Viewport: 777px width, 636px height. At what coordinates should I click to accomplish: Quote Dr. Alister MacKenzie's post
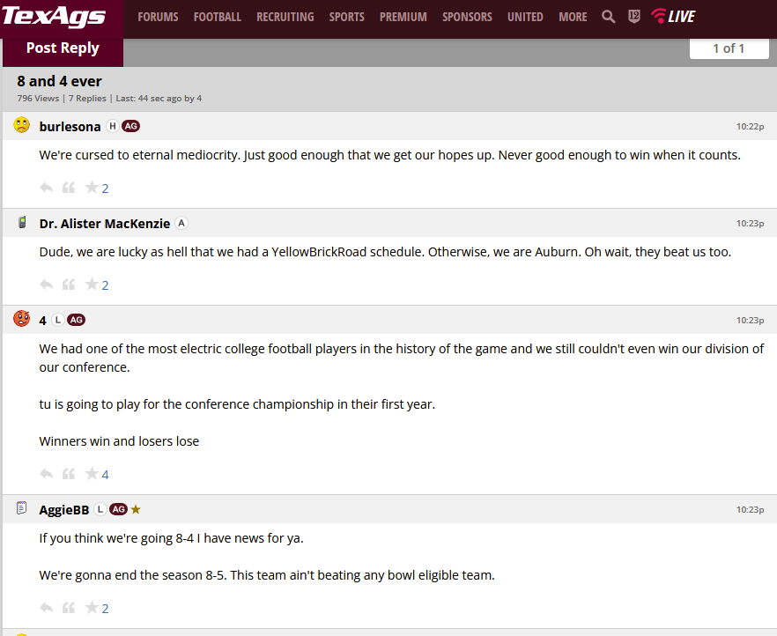tap(69, 285)
